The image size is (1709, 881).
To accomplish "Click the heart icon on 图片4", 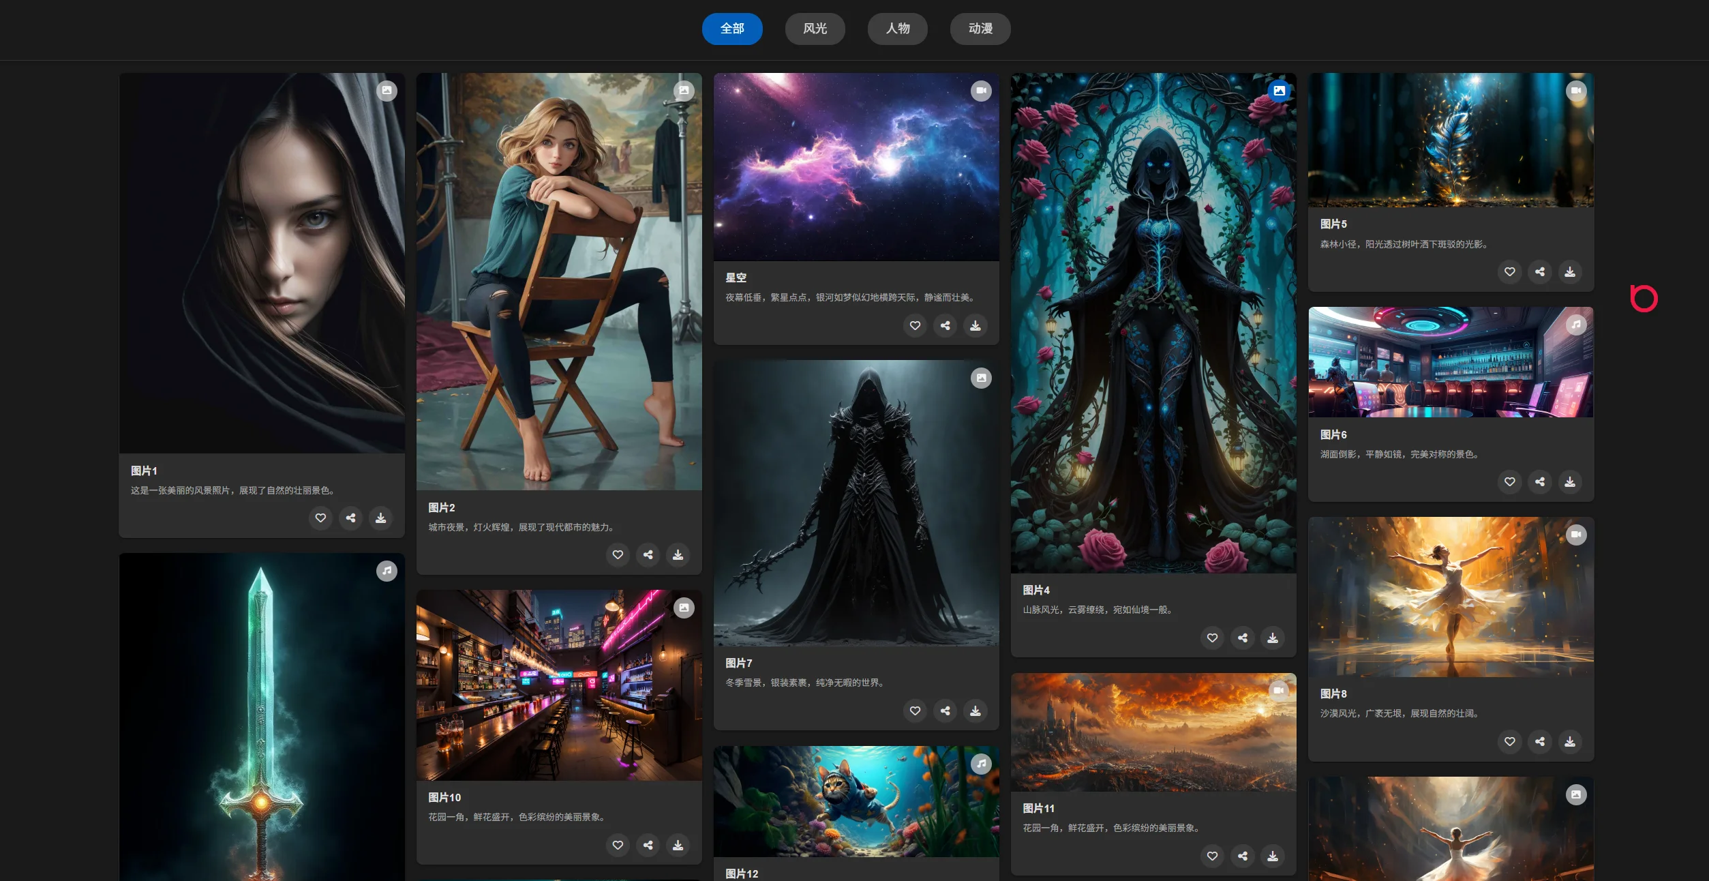I will point(1212,638).
